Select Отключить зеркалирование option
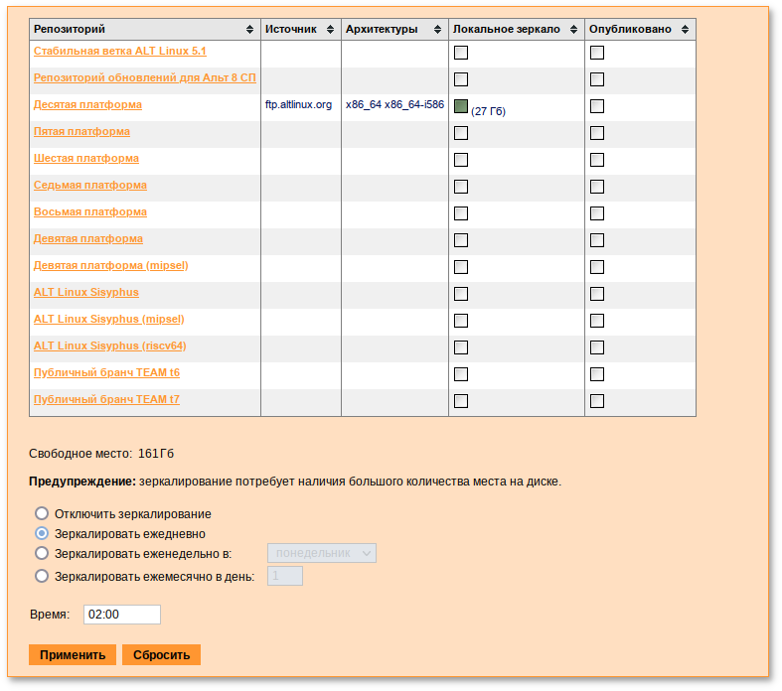 tap(42, 514)
